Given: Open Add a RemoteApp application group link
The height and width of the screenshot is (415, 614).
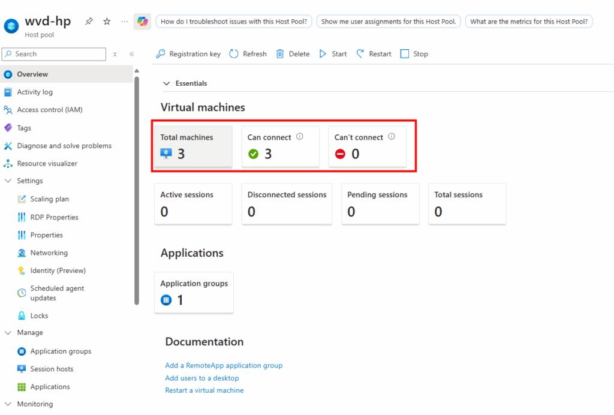Looking at the screenshot, I should point(224,365).
